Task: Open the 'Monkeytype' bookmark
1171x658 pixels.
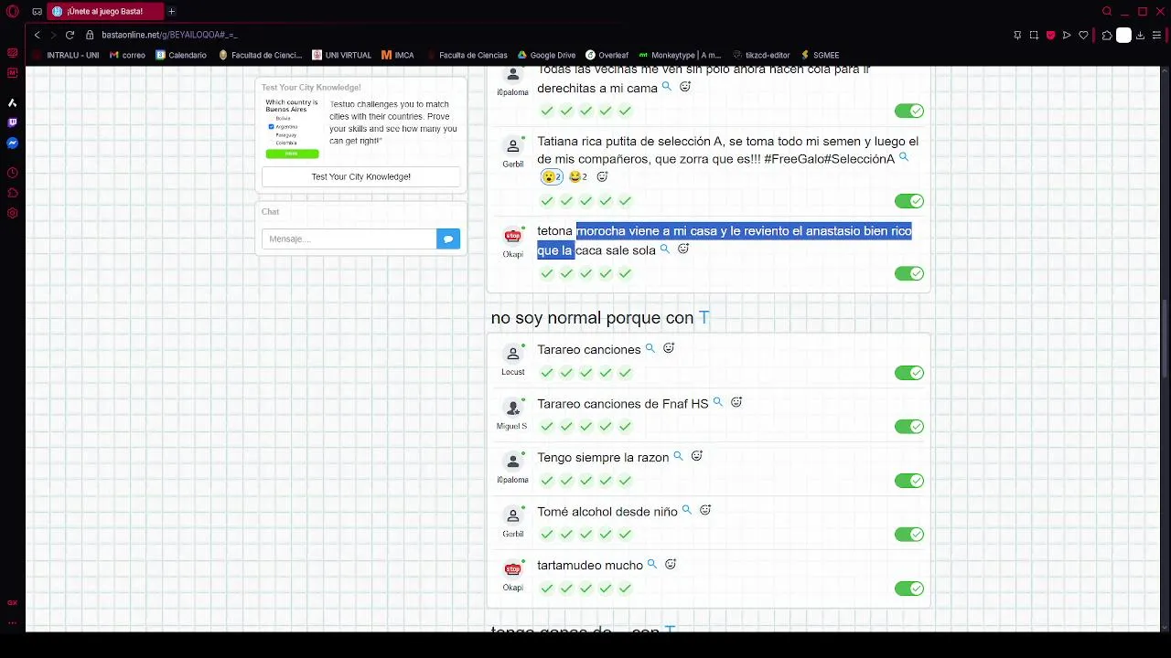Action: (x=680, y=55)
